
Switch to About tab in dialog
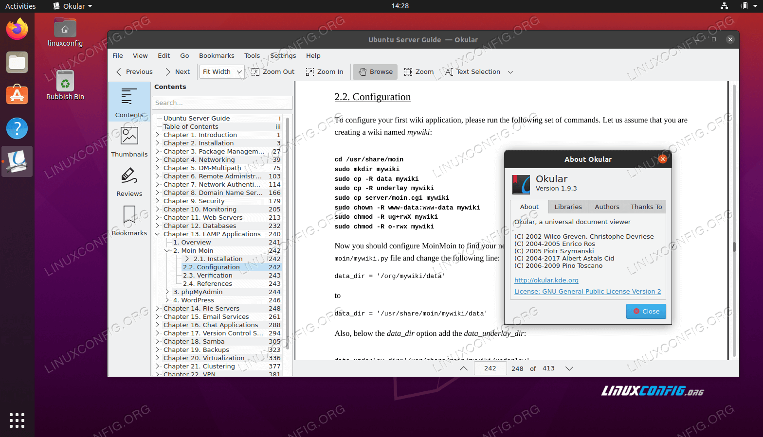[x=529, y=207]
